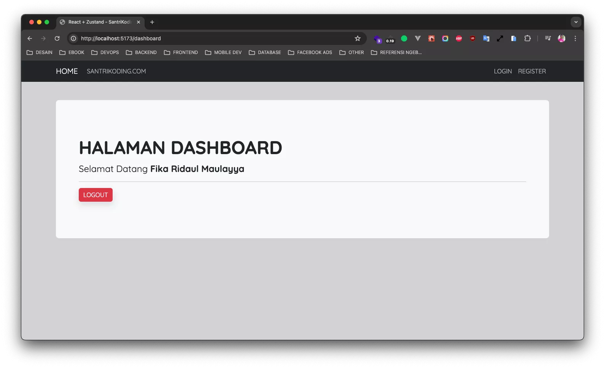Select the React + Zustand - SantriKoding tab
Image resolution: width=605 pixels, height=368 pixels.
point(100,22)
